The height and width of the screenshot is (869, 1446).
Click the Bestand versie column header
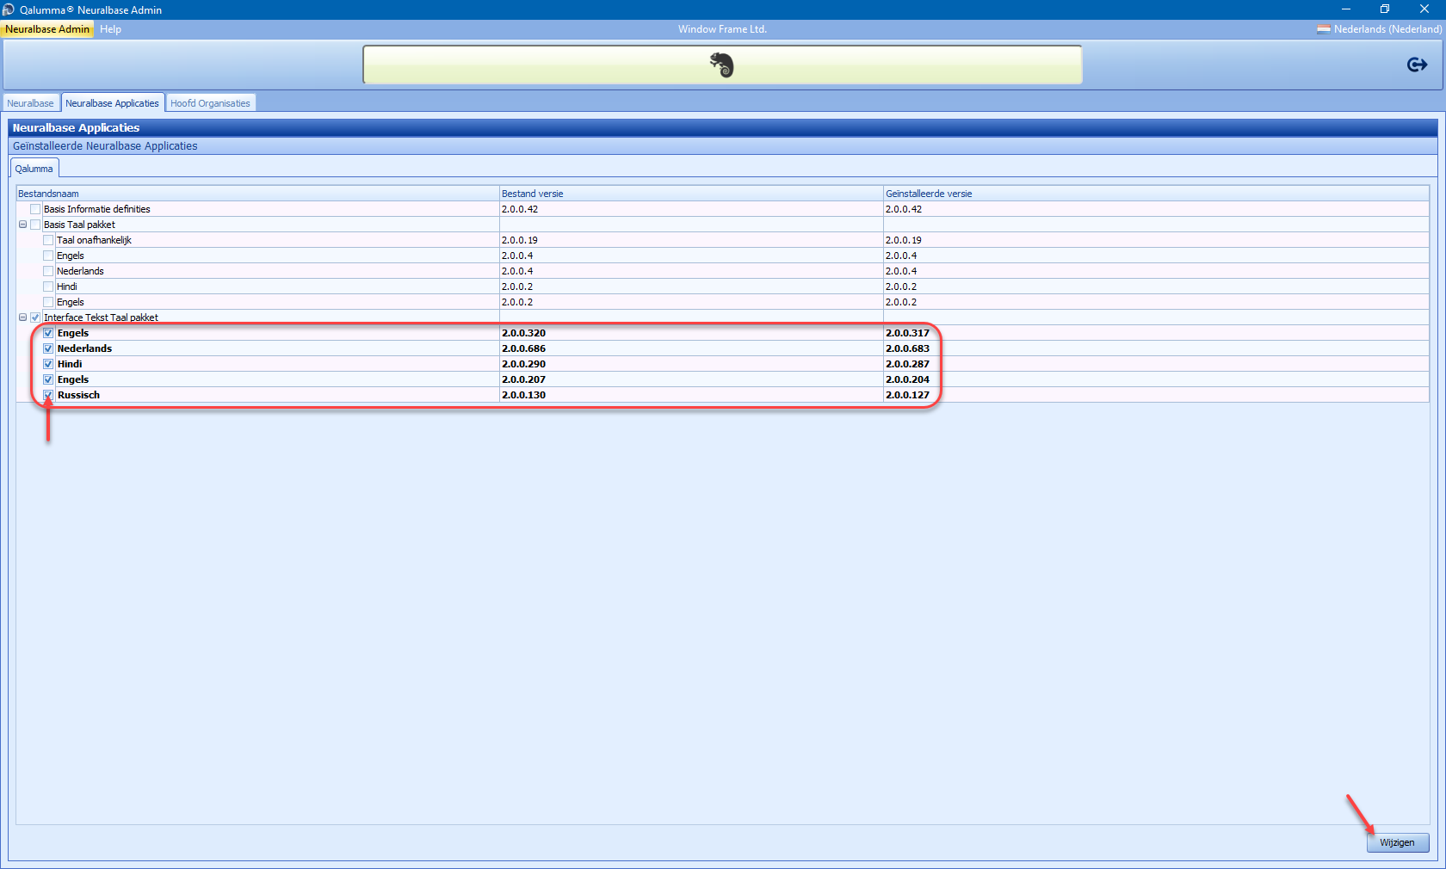coord(691,194)
